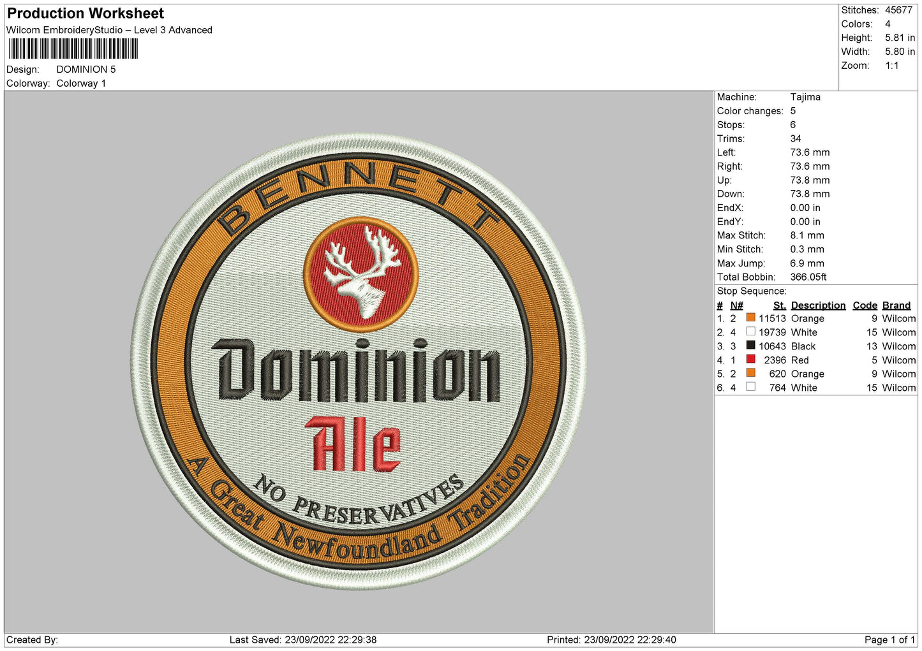
Task: Click the Code column header
Action: pos(865,305)
